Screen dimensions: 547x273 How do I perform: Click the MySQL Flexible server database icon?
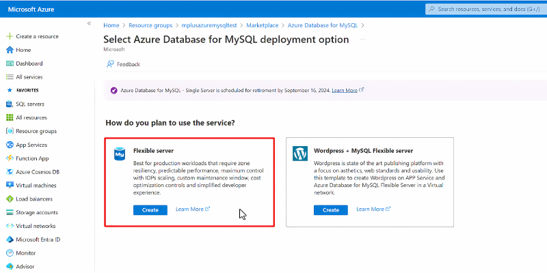[x=120, y=154]
